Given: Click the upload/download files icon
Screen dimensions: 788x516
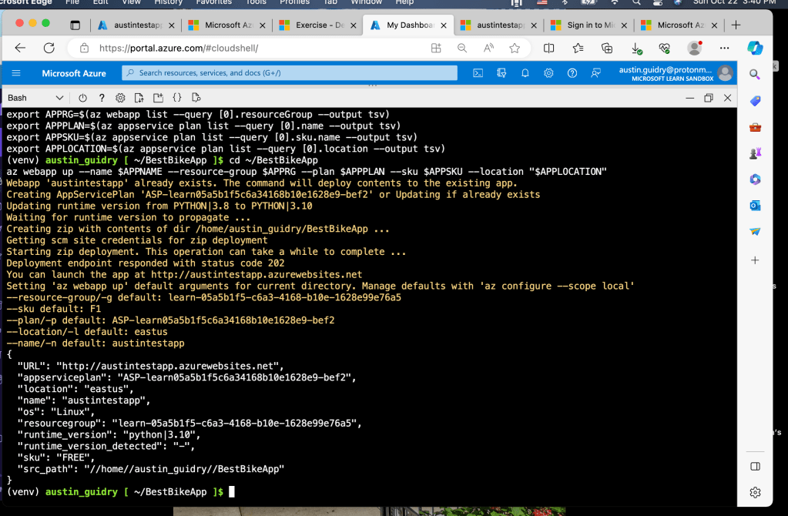Looking at the screenshot, I should pyautogui.click(x=139, y=98).
